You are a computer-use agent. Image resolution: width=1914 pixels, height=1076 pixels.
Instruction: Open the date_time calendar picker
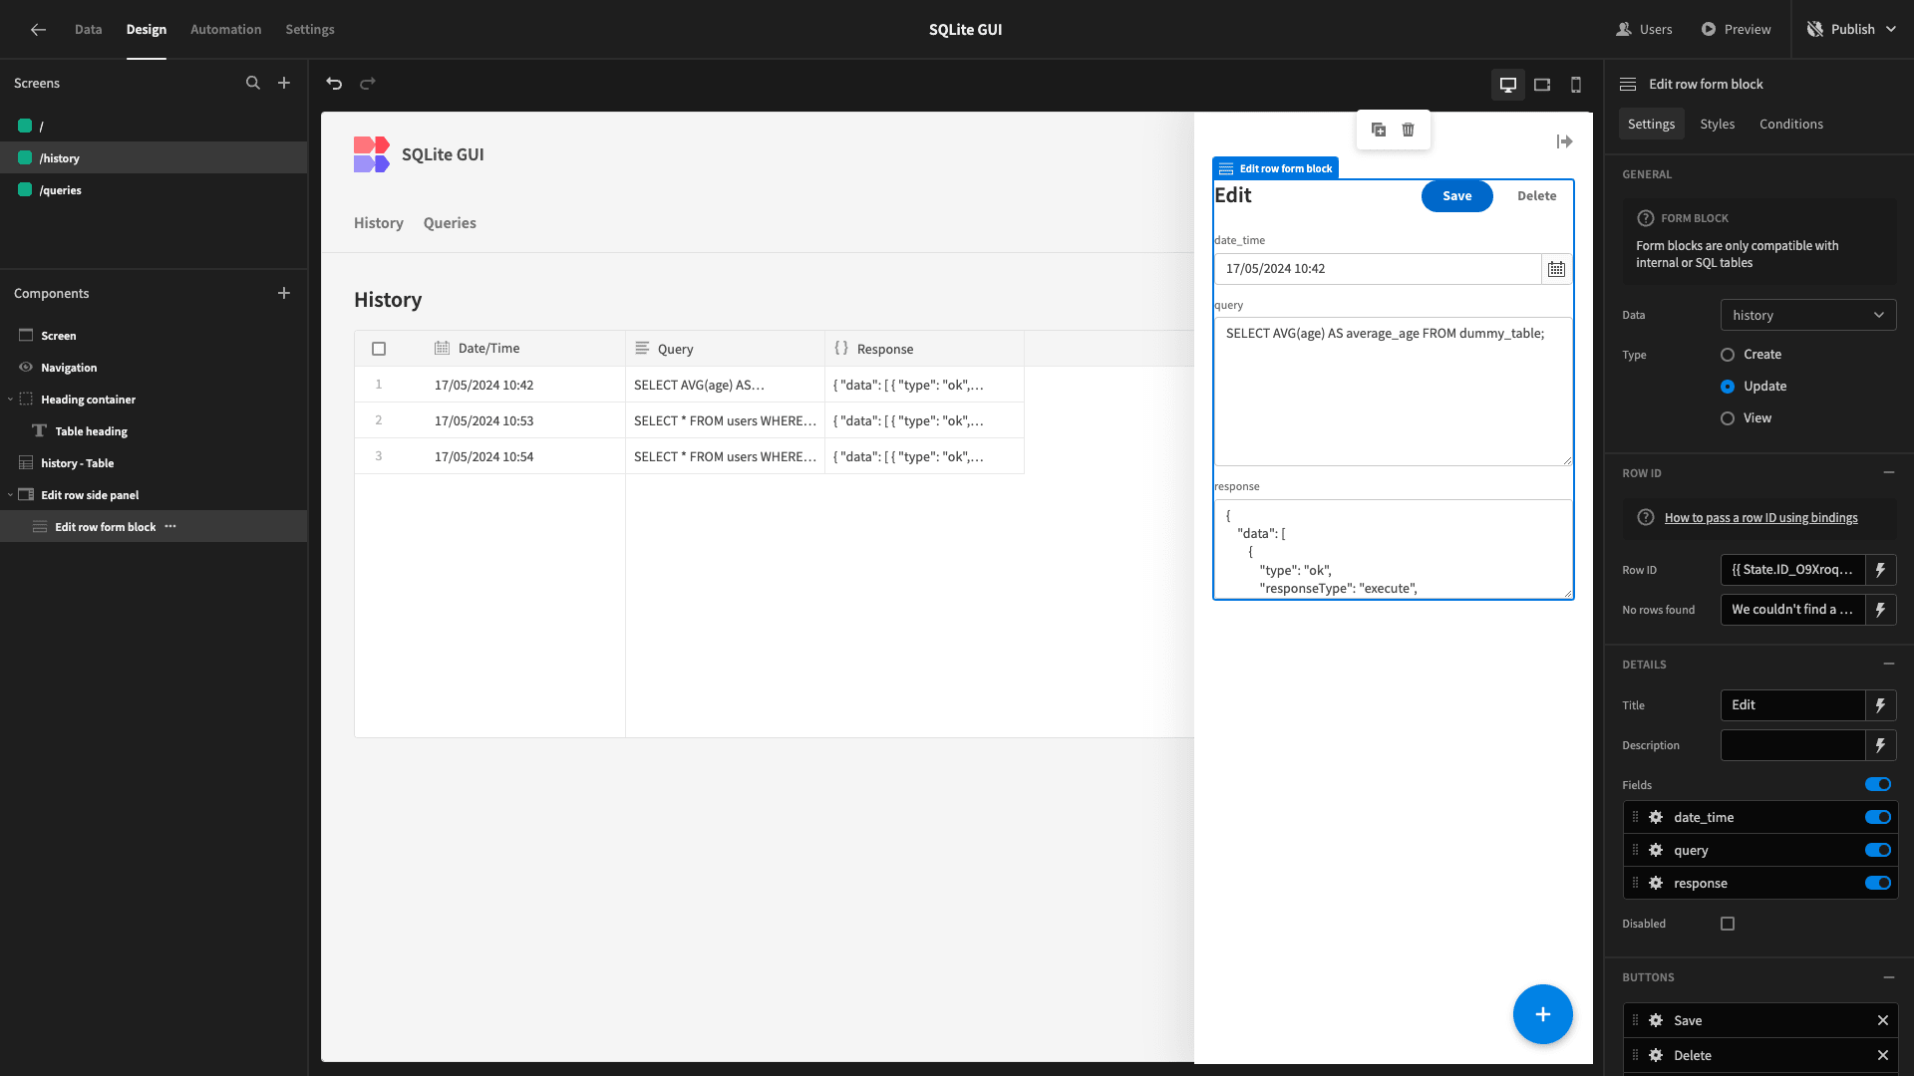[1556, 269]
